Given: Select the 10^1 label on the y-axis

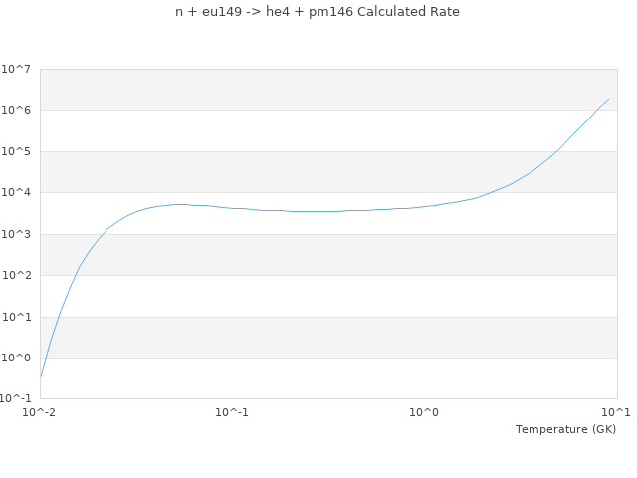Looking at the screenshot, I should point(16,317).
